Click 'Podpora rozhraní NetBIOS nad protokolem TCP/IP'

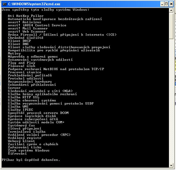click(56, 69)
